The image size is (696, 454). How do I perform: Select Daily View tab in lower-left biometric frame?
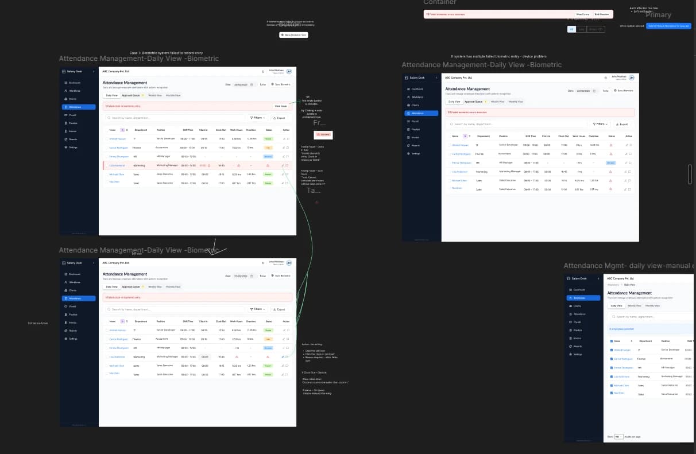click(111, 286)
